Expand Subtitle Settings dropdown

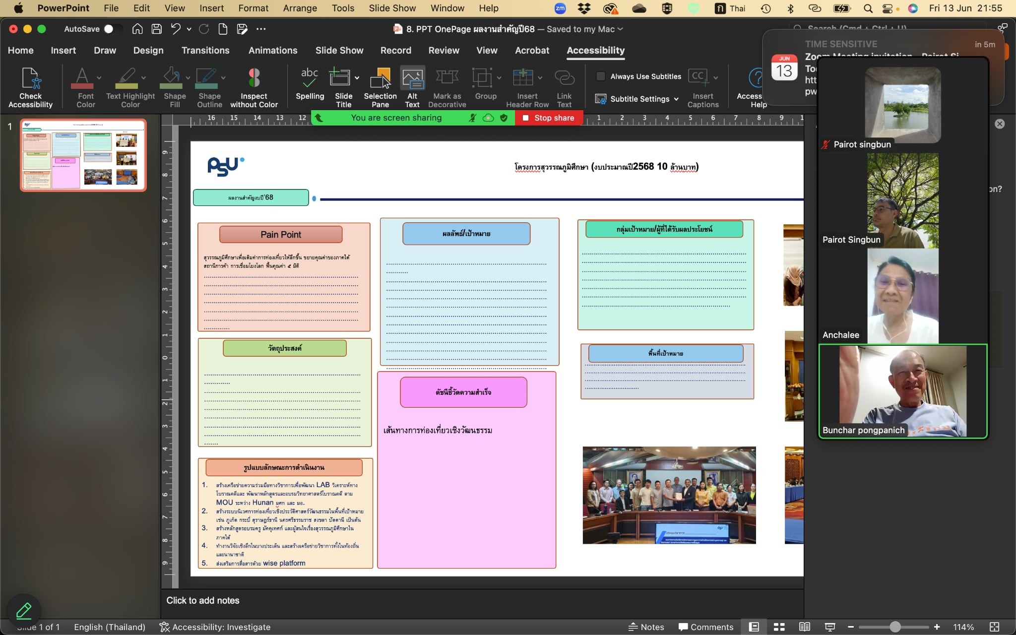point(676,99)
